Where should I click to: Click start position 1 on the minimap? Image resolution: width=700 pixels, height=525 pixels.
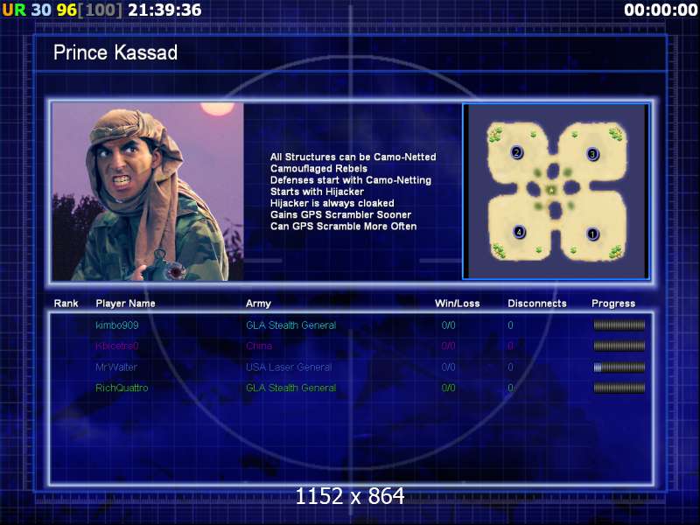592,234
